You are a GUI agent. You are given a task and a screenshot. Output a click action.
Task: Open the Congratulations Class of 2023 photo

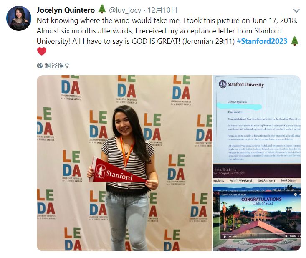click(257, 207)
